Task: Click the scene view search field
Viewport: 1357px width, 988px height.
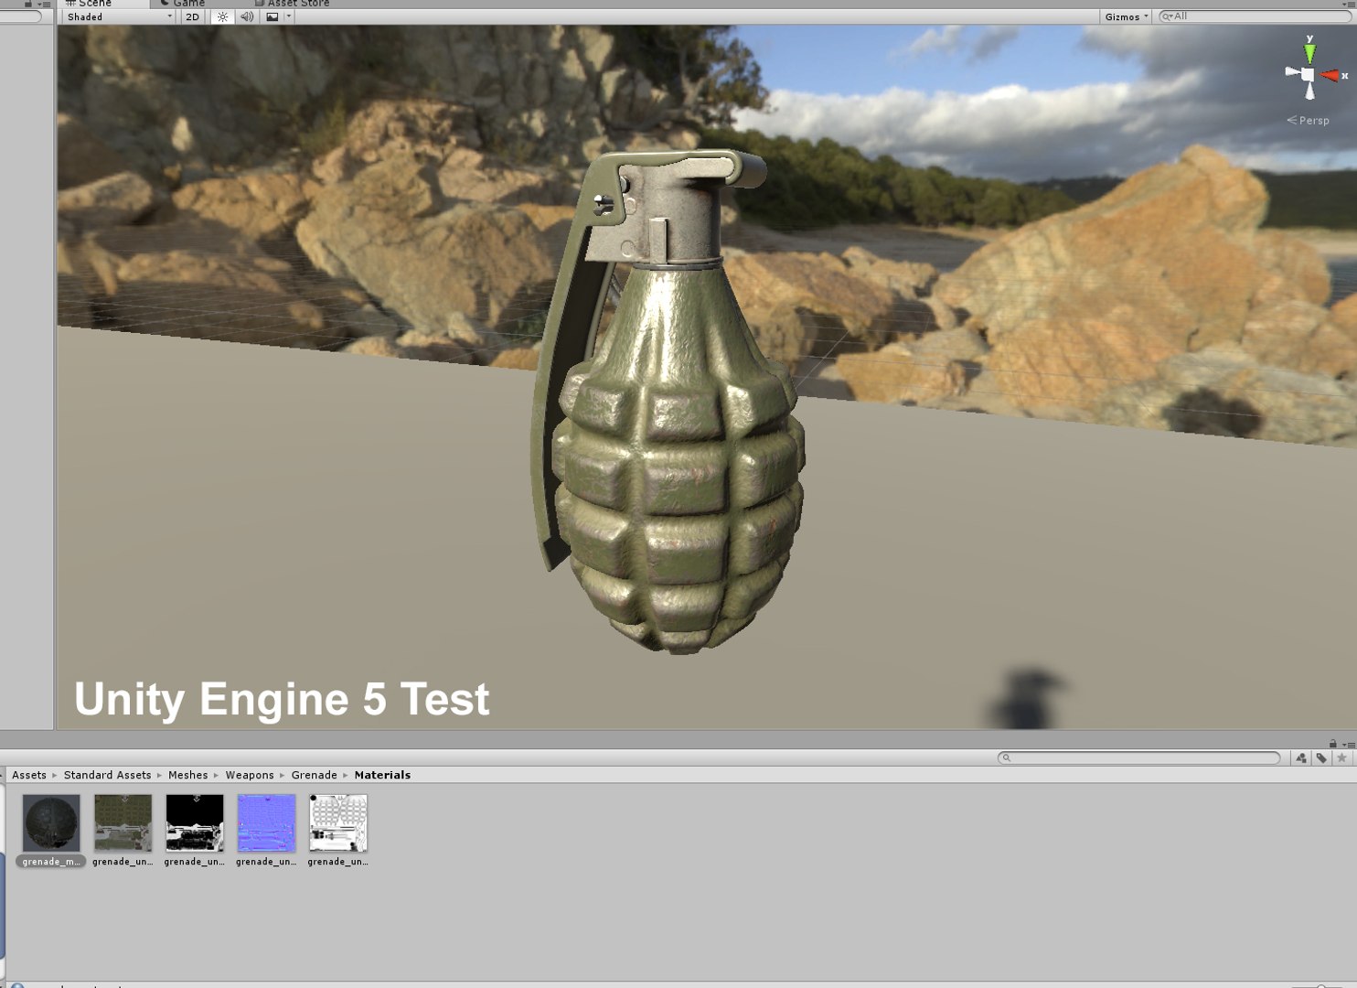Action: click(x=1255, y=16)
